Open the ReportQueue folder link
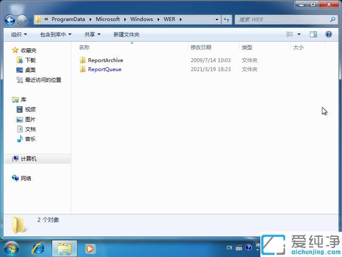The width and height of the screenshot is (342, 257). (x=104, y=69)
